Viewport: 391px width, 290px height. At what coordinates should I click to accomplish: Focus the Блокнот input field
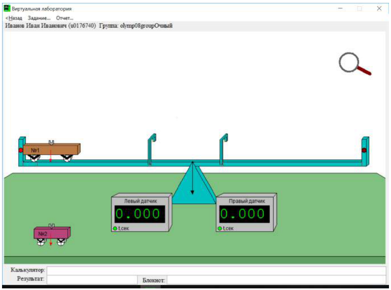pyautogui.click(x=276, y=280)
